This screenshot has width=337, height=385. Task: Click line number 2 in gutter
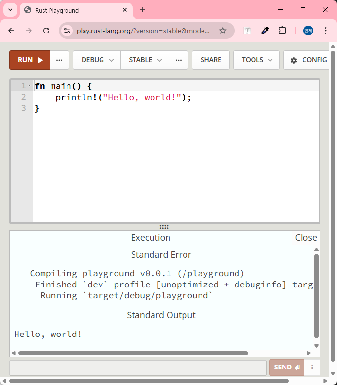click(24, 97)
